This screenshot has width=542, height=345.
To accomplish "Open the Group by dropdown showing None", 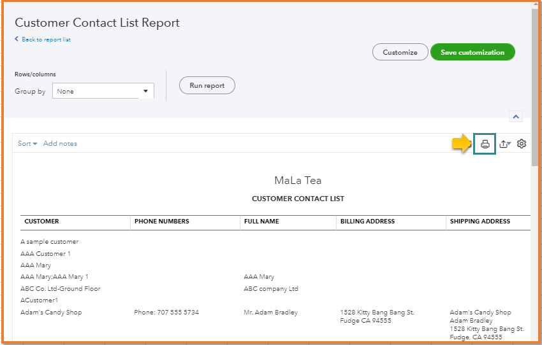I will (103, 91).
